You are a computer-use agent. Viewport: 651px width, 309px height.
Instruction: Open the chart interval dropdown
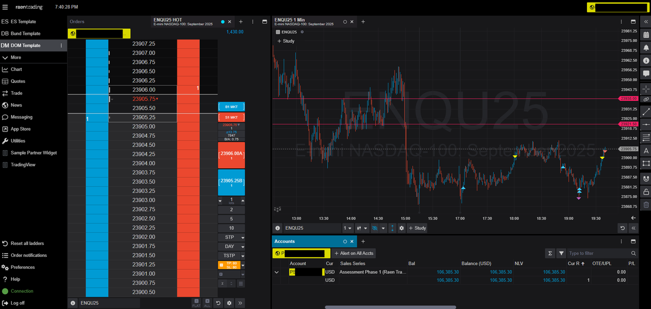pyautogui.click(x=347, y=228)
